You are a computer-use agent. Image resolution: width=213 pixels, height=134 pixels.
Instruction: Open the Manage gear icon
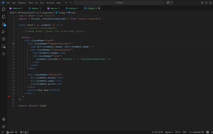tap(4, 126)
